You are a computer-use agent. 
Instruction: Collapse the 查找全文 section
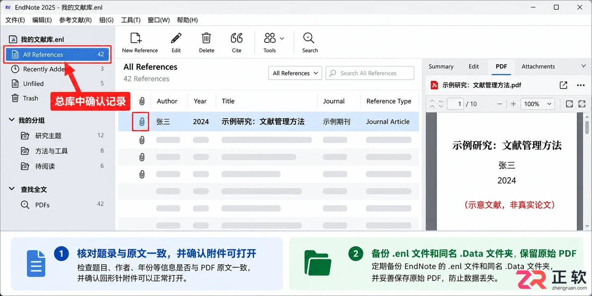(x=12, y=189)
